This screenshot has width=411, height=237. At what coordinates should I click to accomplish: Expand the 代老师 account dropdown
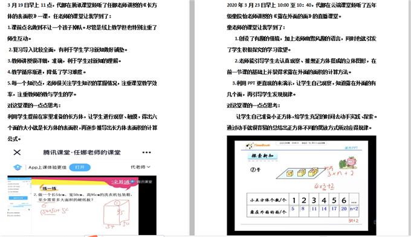(140, 167)
